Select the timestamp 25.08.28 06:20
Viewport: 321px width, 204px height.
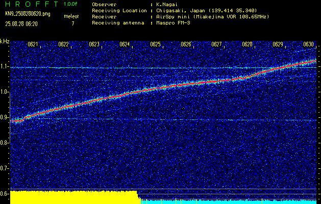(21, 24)
